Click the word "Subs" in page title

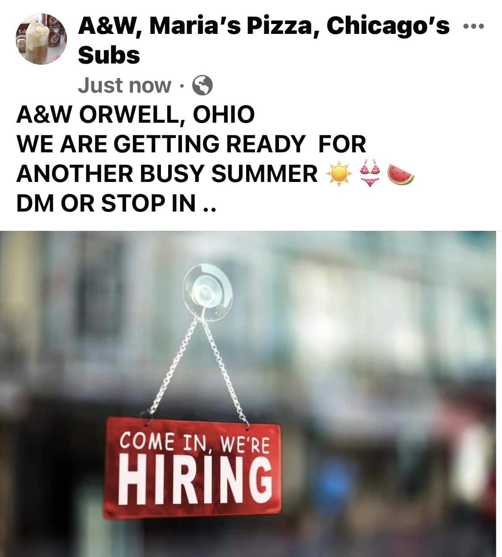(109, 55)
